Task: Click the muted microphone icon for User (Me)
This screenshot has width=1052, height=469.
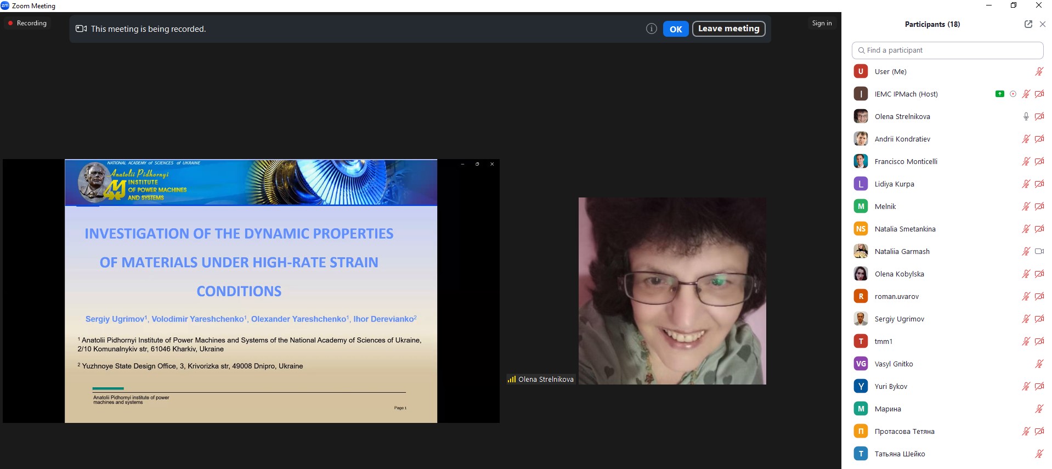Action: pos(1039,71)
